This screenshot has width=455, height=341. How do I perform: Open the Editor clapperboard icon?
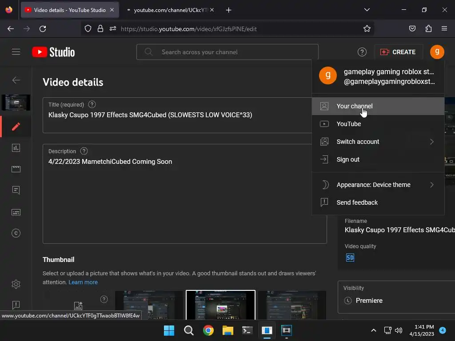click(x=16, y=169)
